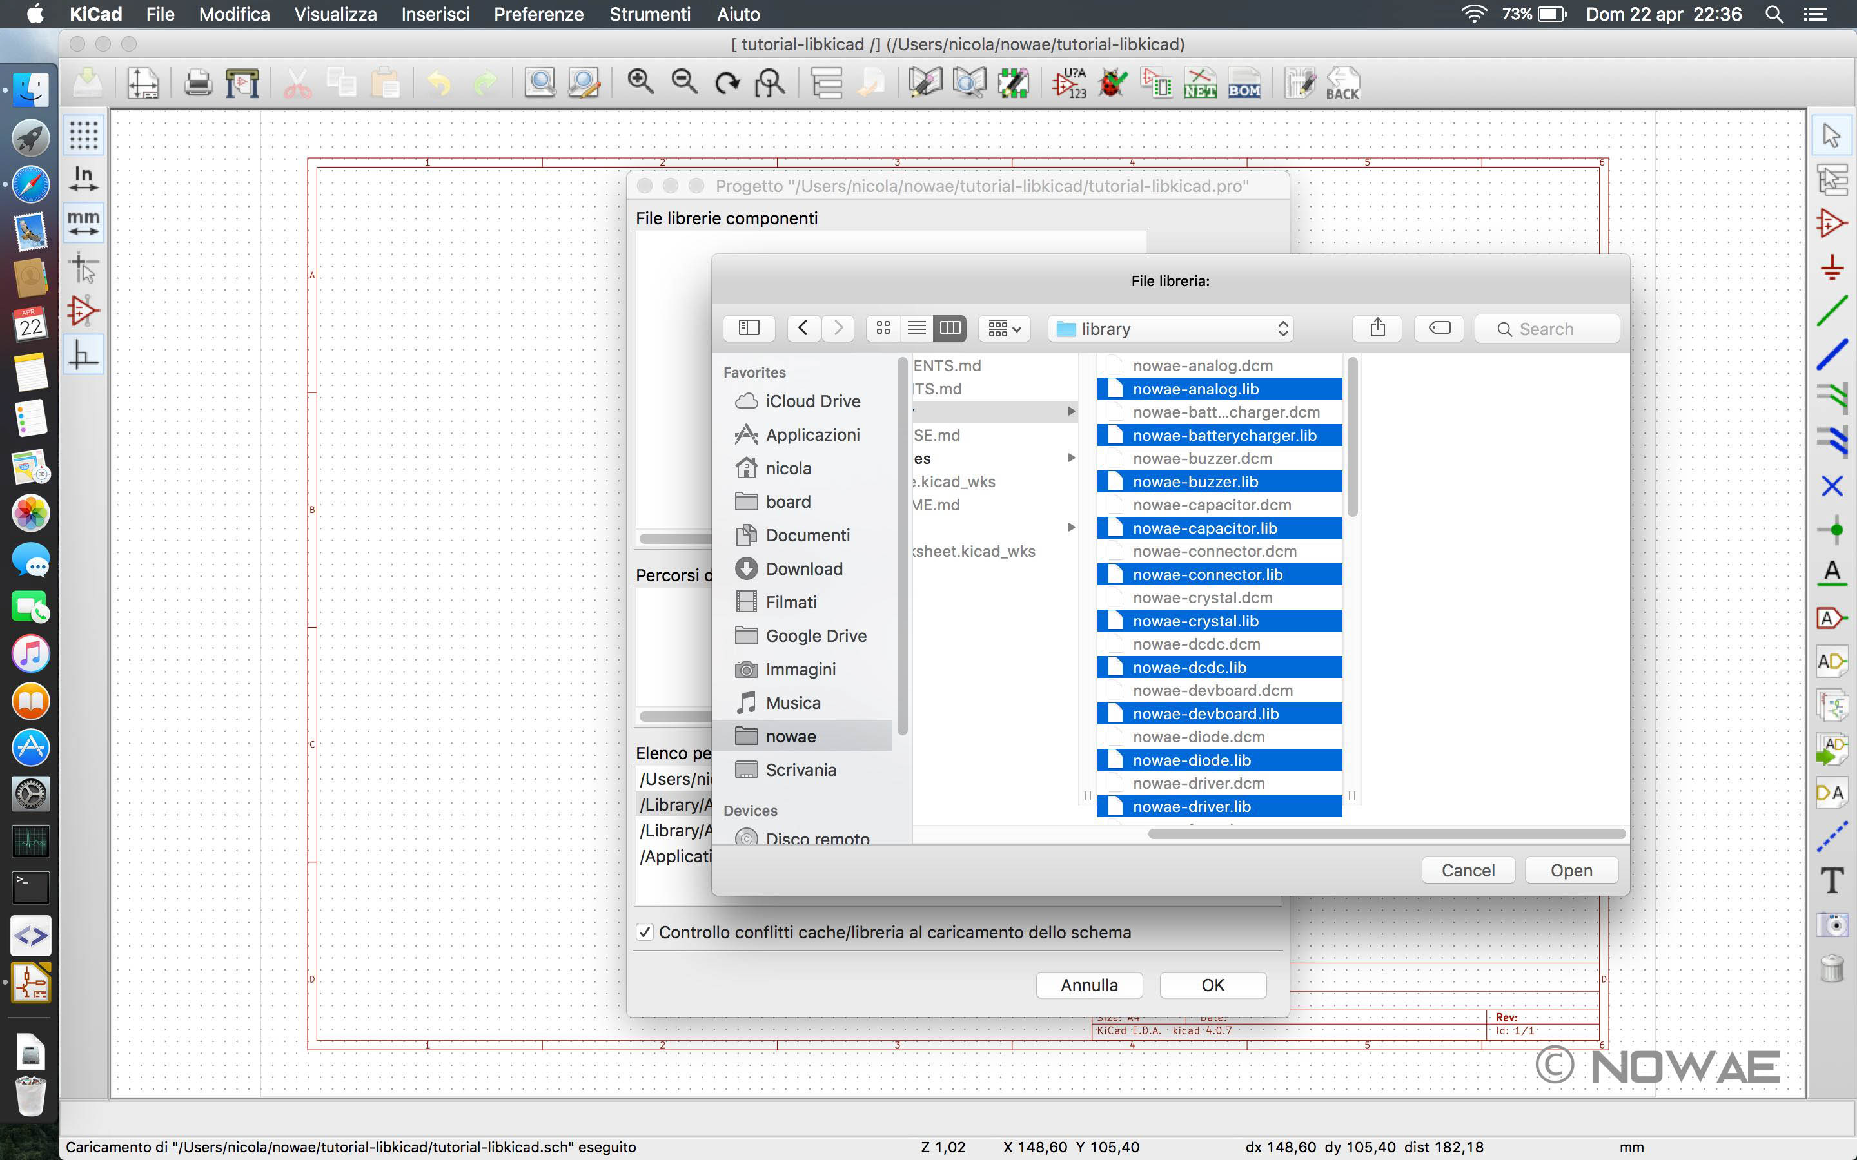Switch file dialog to list view
Viewport: 1857px width, 1160px height.
pyautogui.click(x=916, y=329)
